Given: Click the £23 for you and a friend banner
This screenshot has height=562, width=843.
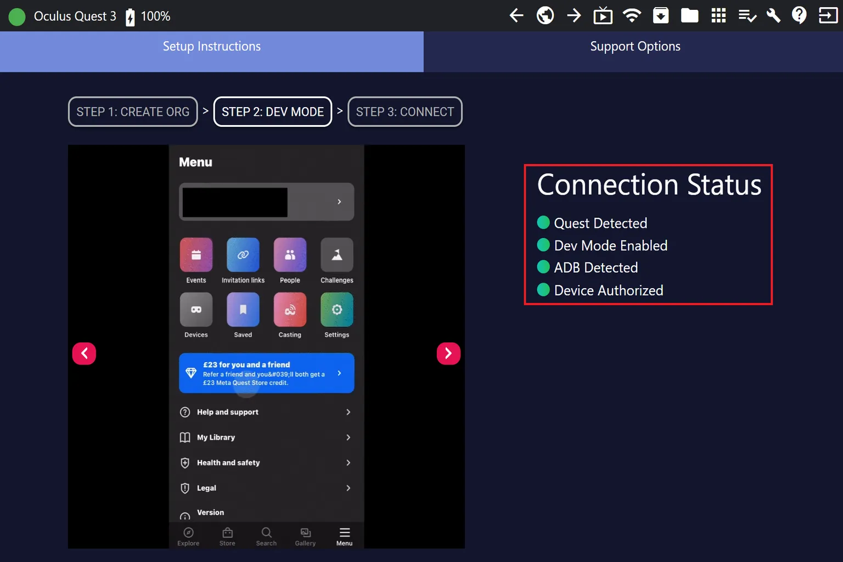Looking at the screenshot, I should coord(267,373).
